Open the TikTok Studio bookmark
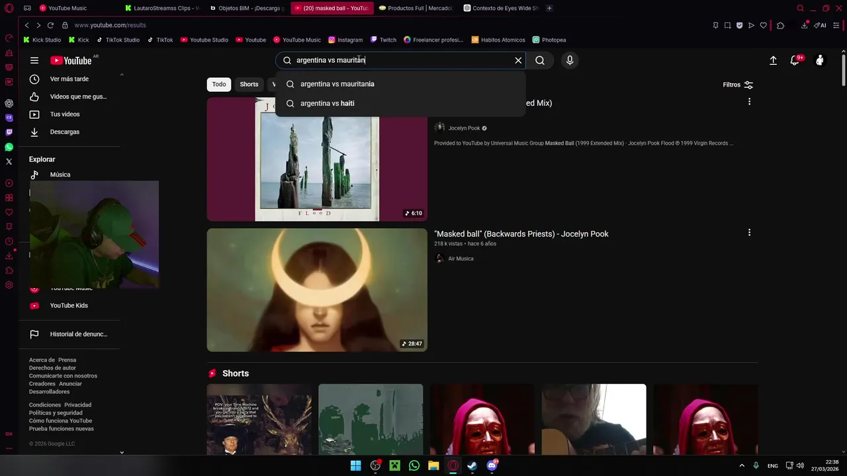This screenshot has height=476, width=847. (x=118, y=40)
